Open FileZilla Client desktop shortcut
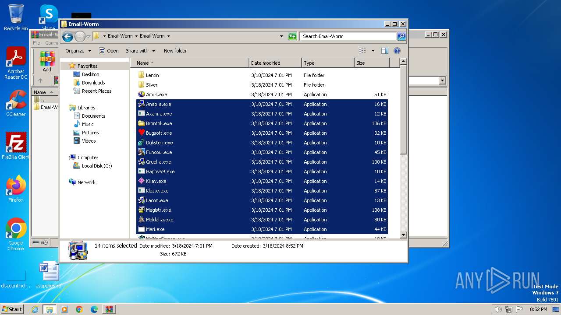 tap(16, 146)
